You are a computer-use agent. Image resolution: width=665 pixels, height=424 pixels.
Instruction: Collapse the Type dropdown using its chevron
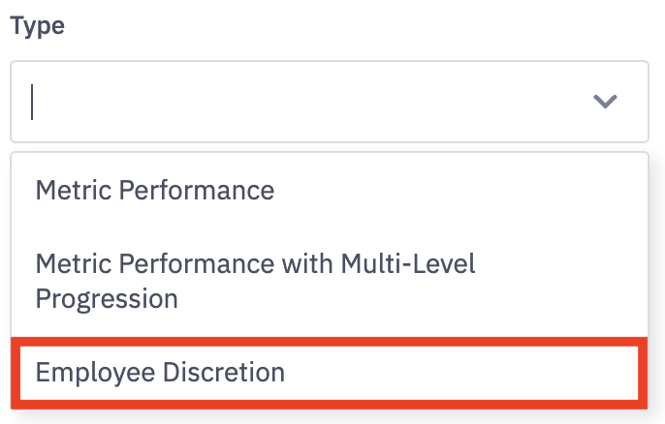605,102
